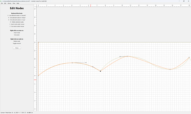
Task: Click the 'Cut vector' text under right-click on vector
Action: (x=17, y=35)
